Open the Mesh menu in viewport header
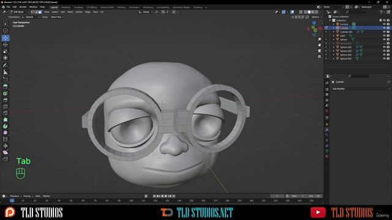The image size is (392, 220). pyautogui.click(x=70, y=12)
